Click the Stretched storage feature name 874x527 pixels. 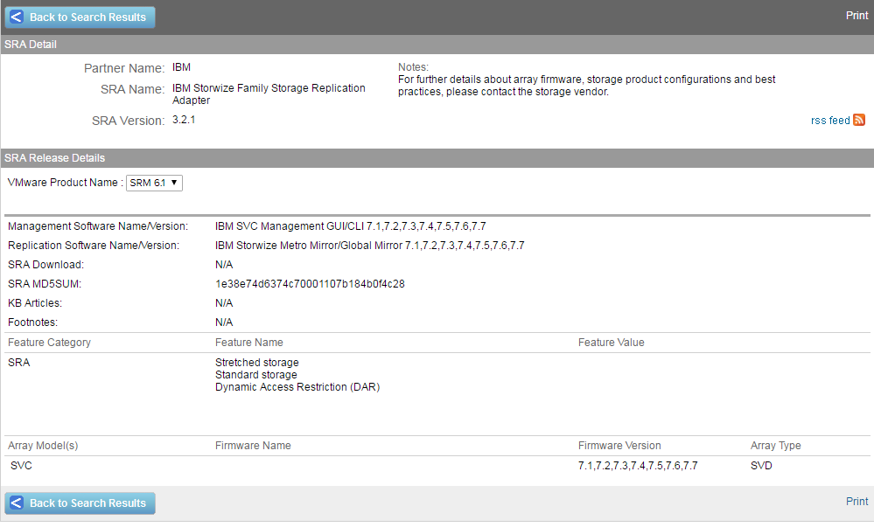click(x=257, y=363)
